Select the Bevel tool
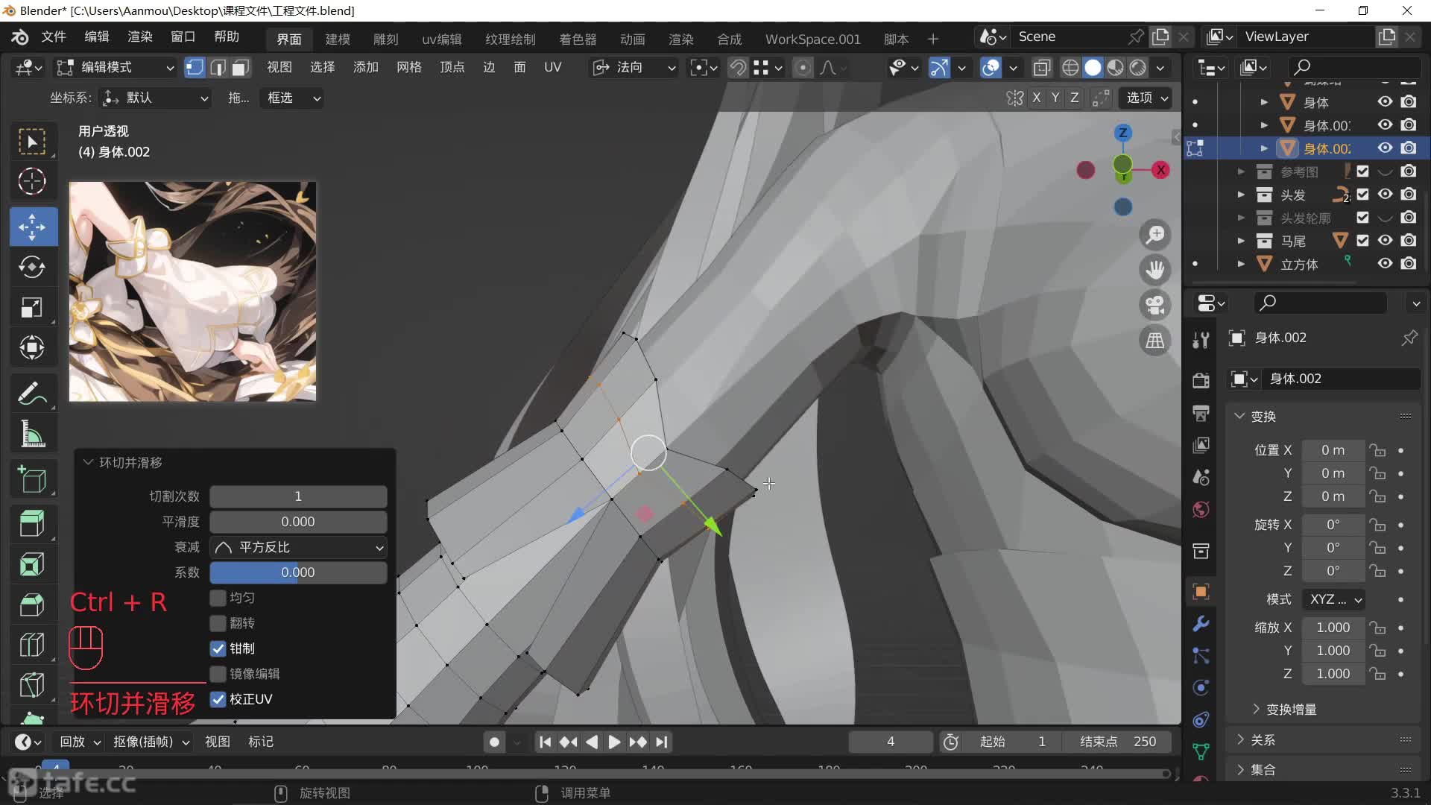The width and height of the screenshot is (1431, 805). (32, 604)
